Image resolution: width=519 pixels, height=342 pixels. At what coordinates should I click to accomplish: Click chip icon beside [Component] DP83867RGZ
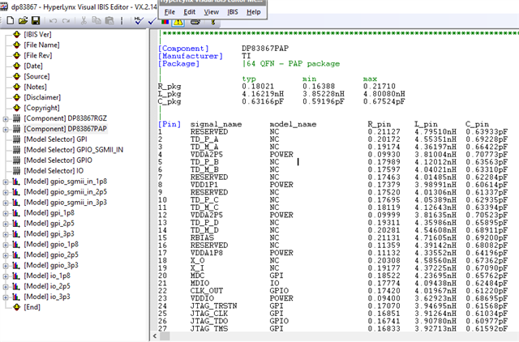click(x=16, y=118)
